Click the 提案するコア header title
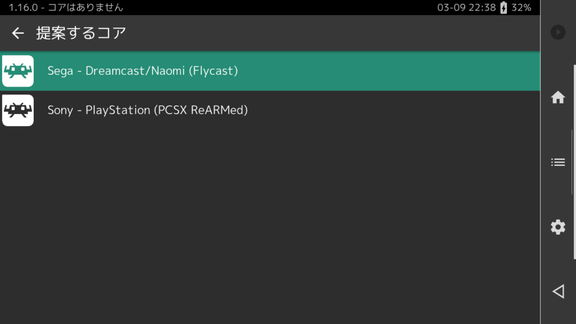 [81, 33]
